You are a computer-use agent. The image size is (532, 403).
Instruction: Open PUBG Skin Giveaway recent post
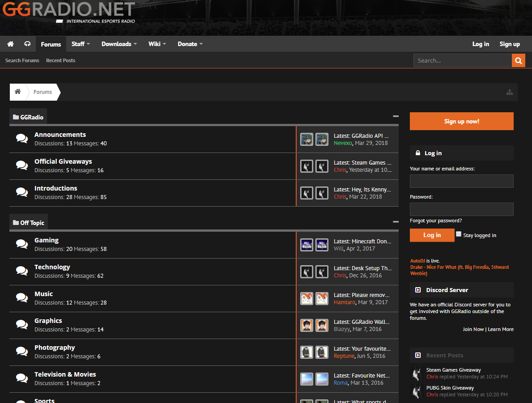(450, 388)
